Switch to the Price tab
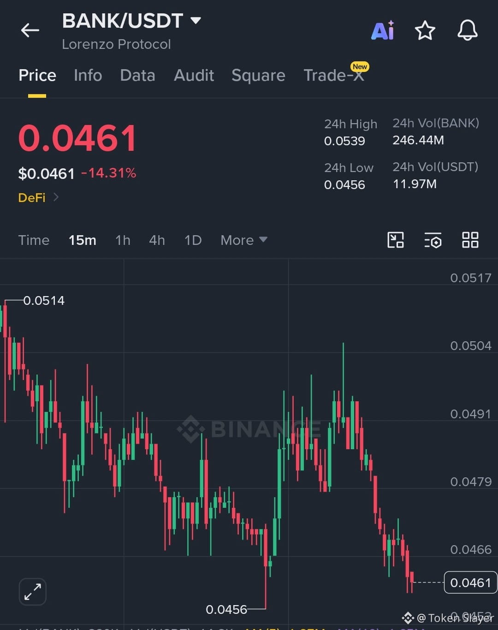This screenshot has width=498, height=630. [37, 75]
